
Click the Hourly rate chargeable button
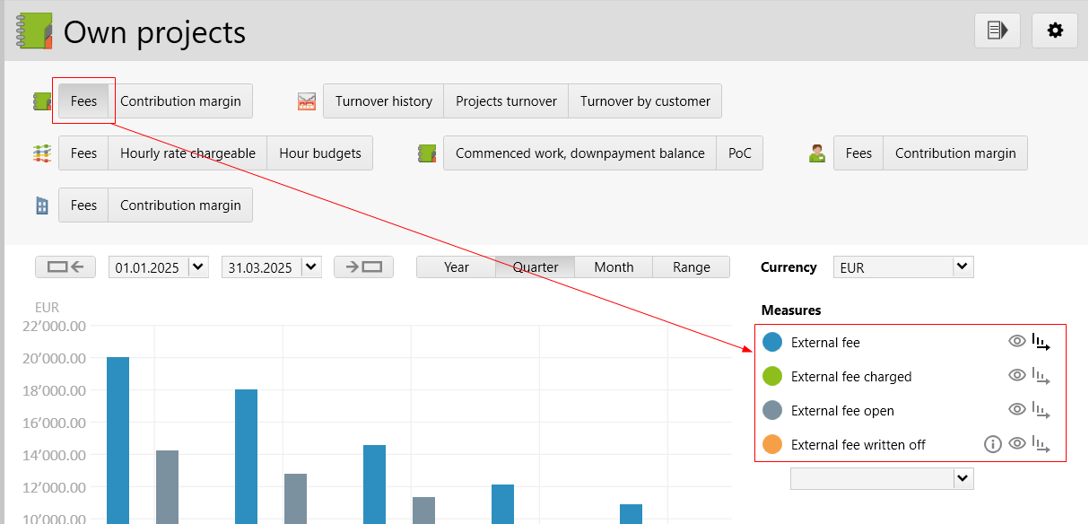point(187,153)
